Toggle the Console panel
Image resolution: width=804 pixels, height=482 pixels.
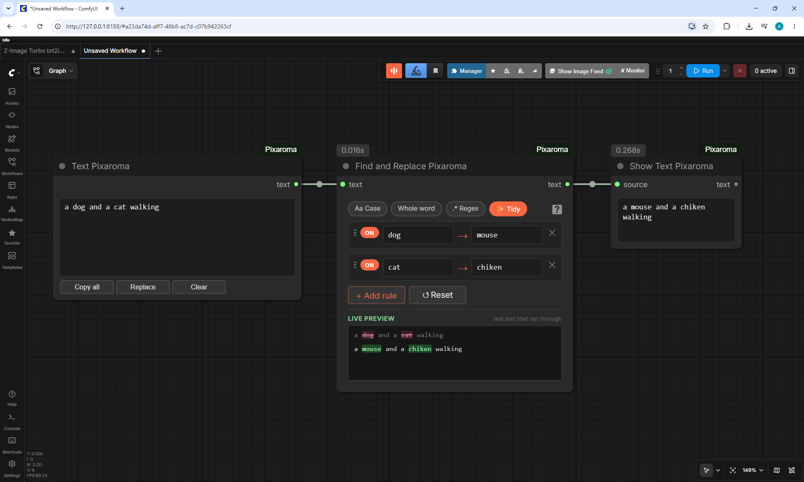(12, 422)
